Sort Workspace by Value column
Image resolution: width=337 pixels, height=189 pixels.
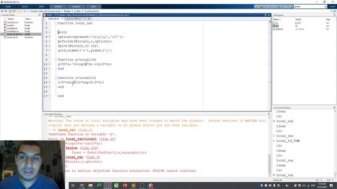pyautogui.click(x=298, y=19)
